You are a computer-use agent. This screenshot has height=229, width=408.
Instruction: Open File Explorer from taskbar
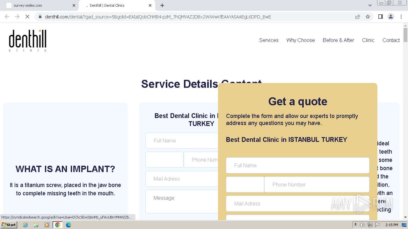[36, 225]
